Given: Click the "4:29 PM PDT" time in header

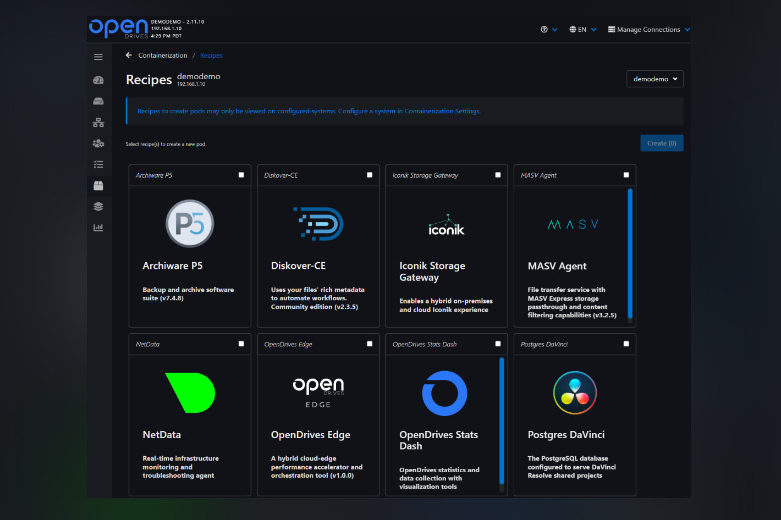Looking at the screenshot, I should 166,36.
